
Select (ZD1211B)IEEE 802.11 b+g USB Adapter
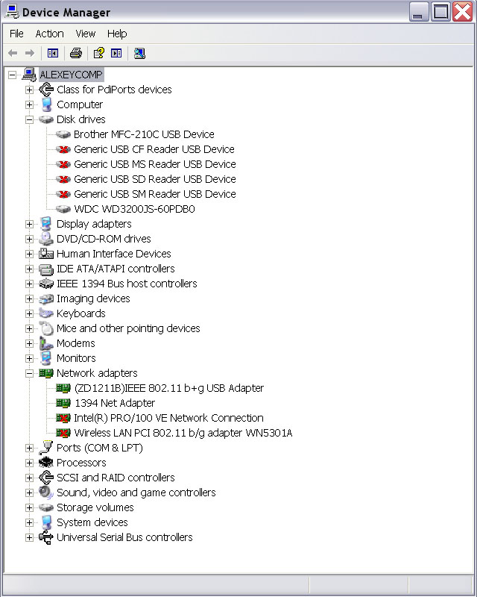(169, 388)
